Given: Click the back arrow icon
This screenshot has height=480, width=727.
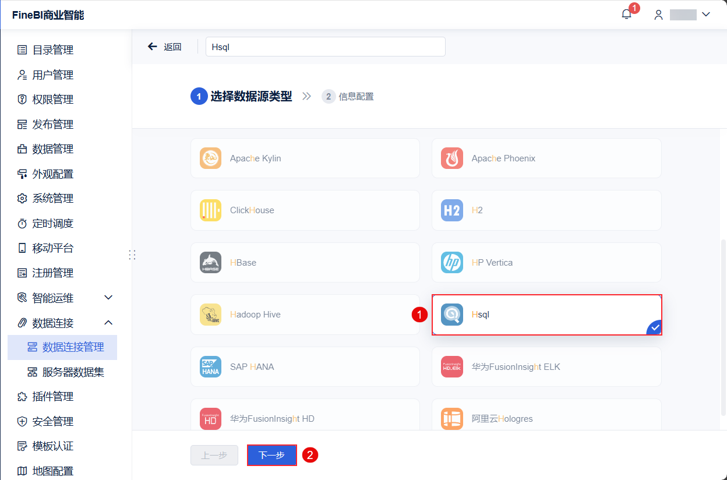Looking at the screenshot, I should point(153,47).
